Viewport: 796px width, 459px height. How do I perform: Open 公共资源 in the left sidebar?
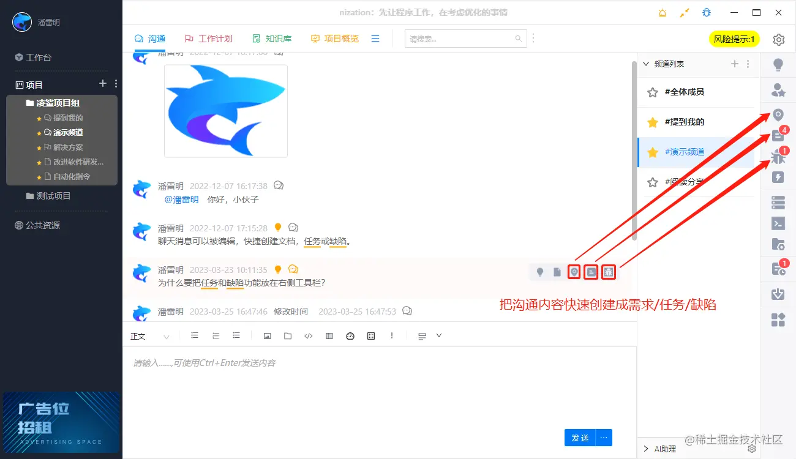[37, 225]
